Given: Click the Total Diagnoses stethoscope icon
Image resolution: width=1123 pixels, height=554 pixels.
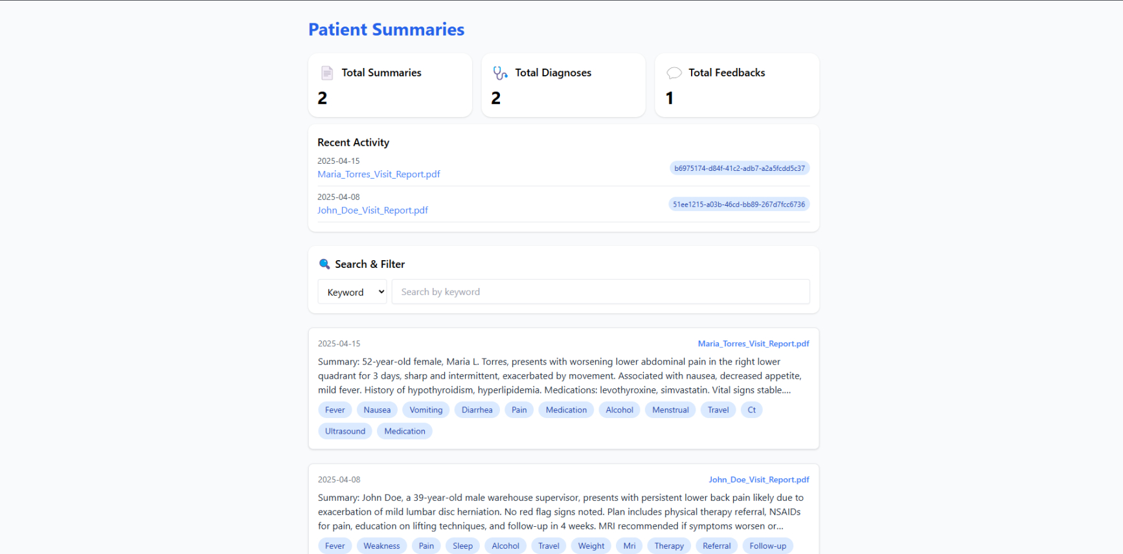Looking at the screenshot, I should 500,73.
